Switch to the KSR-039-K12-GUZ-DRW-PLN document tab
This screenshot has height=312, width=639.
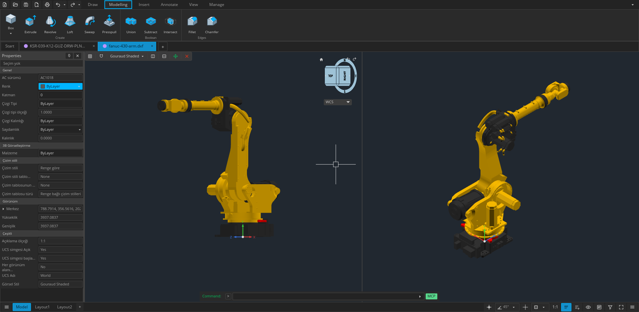tap(57, 46)
